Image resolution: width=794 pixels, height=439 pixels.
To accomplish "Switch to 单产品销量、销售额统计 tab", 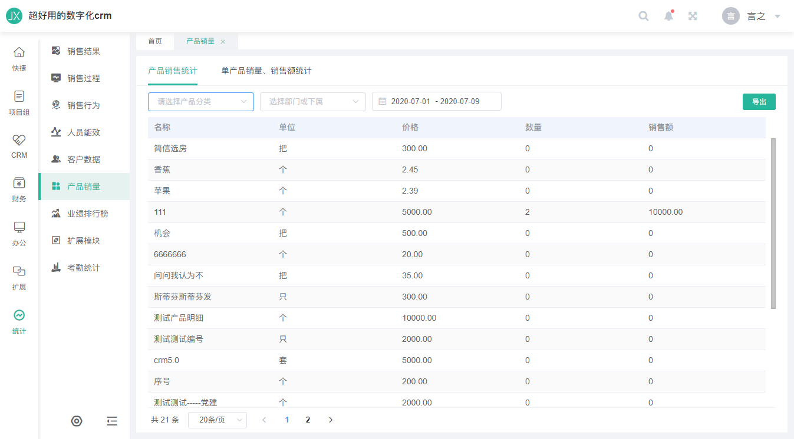I will pos(266,71).
